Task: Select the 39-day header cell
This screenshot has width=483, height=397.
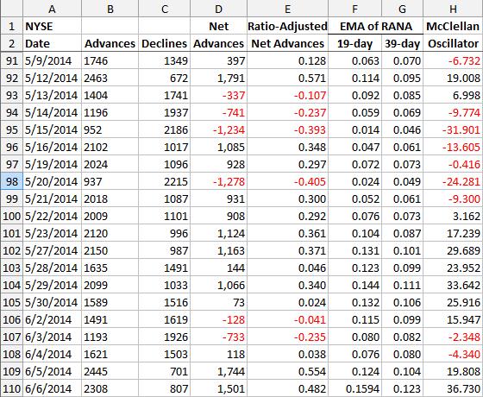Action: pos(402,43)
